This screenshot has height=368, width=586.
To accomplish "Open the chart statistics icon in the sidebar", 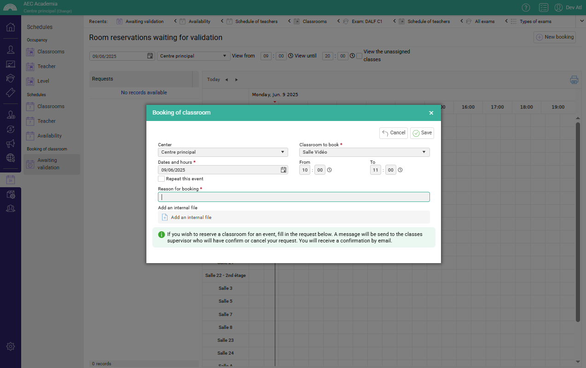I will click(11, 64).
